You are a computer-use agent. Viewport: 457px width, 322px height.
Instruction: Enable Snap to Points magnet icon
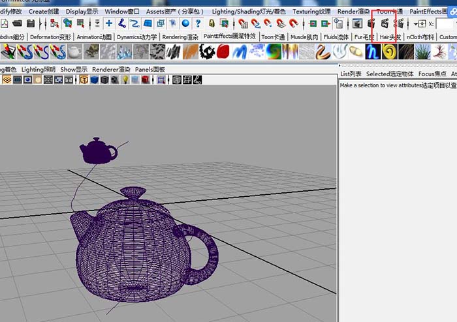pos(268,23)
